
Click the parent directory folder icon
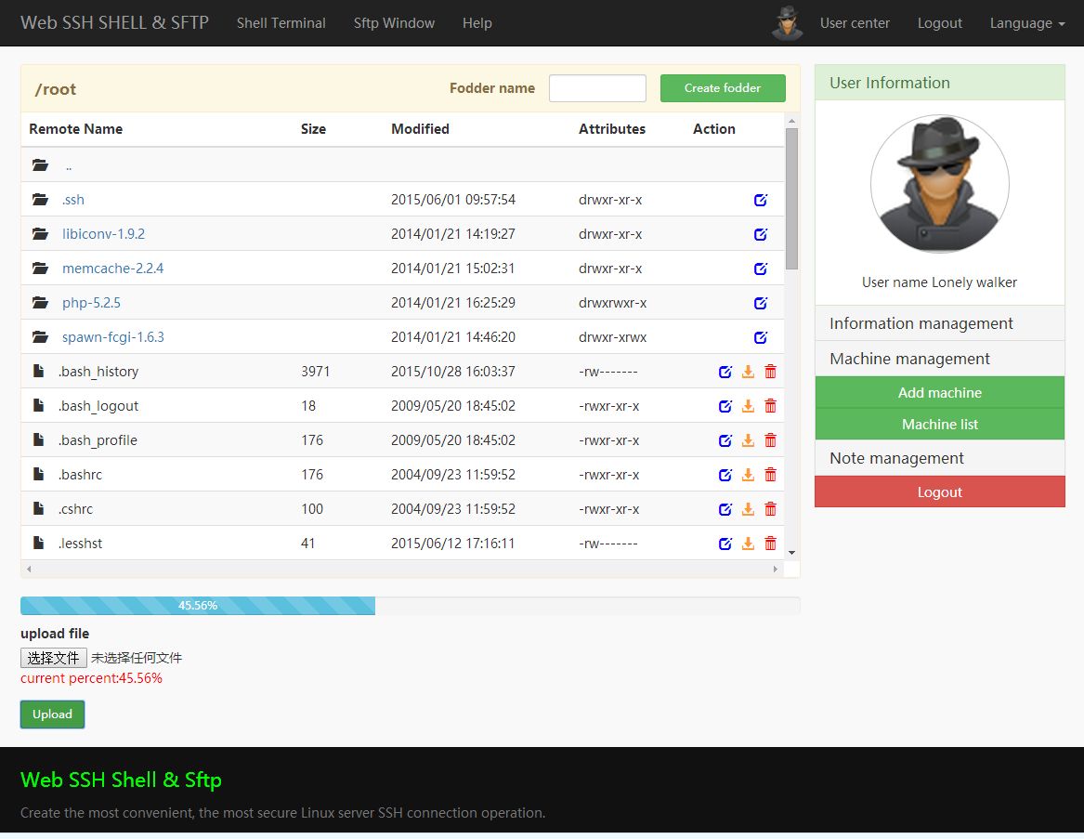[40, 165]
